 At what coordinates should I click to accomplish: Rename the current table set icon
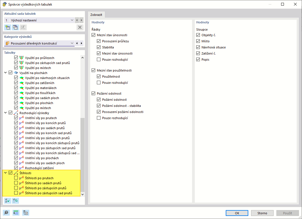click(x=23, y=27)
